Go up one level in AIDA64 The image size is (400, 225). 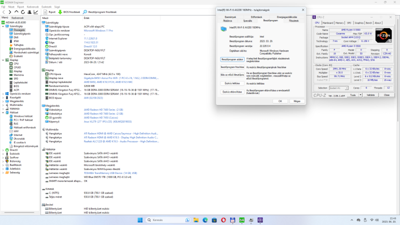click(16, 12)
